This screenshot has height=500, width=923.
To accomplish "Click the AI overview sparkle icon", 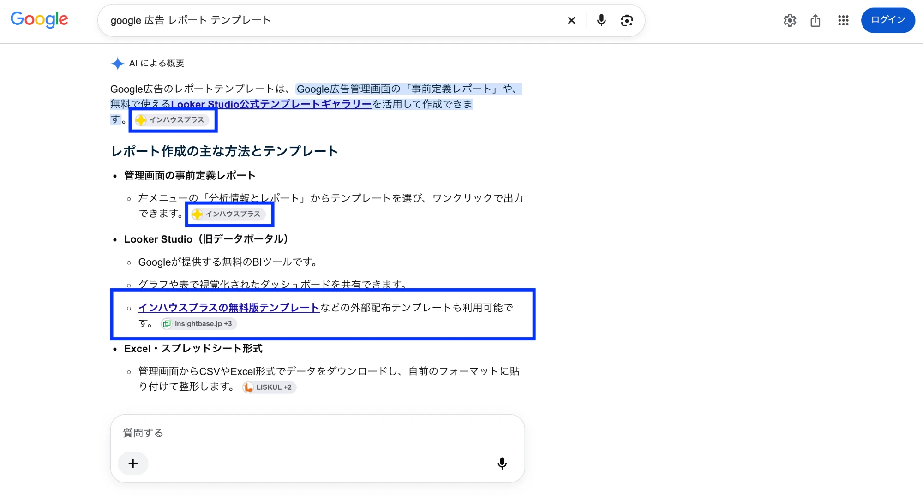I will 118,63.
